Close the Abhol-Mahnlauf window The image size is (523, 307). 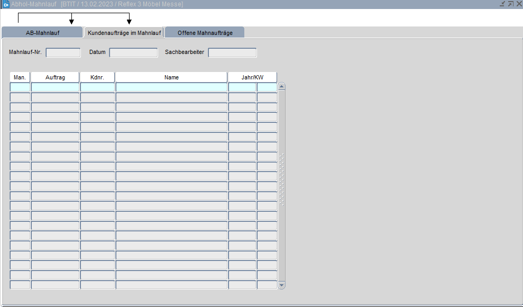(x=518, y=4)
